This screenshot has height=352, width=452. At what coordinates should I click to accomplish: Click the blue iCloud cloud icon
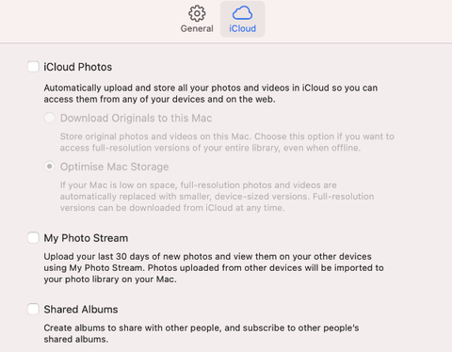(242, 13)
